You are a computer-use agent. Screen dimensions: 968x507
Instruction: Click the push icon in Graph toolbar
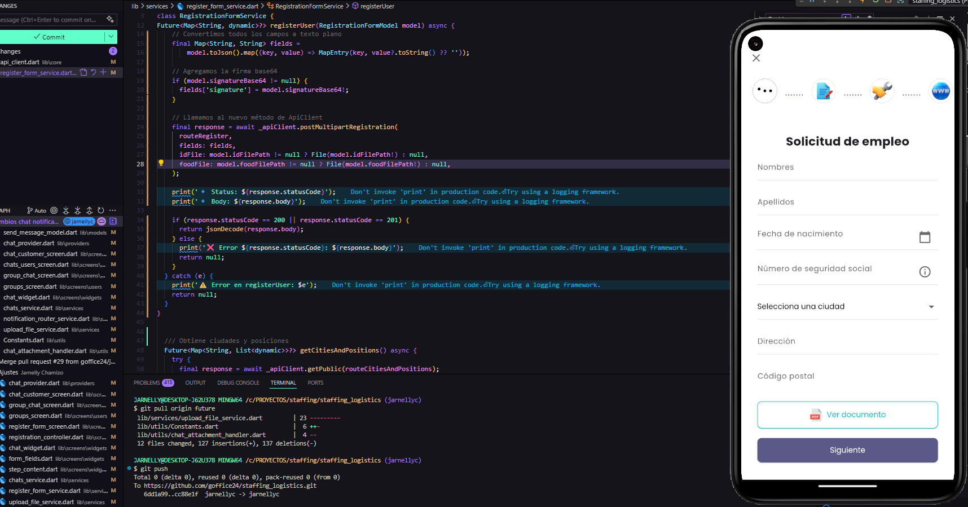[x=89, y=210]
